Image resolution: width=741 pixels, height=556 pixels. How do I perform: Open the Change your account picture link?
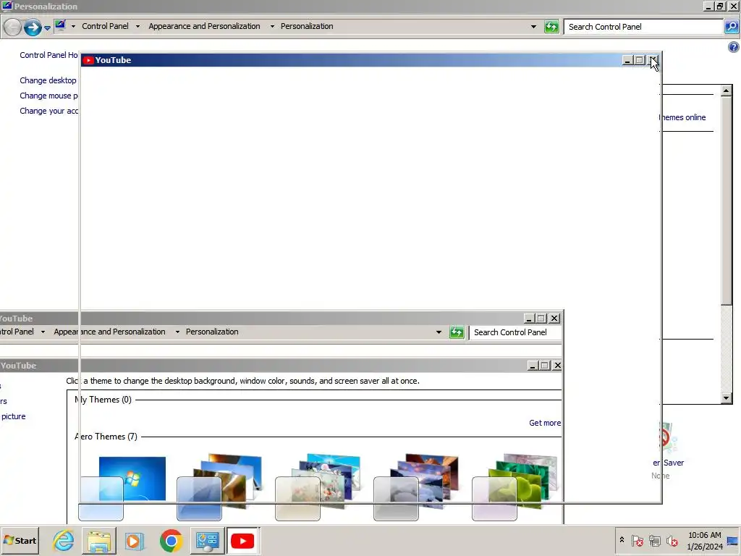pyautogui.click(x=48, y=111)
